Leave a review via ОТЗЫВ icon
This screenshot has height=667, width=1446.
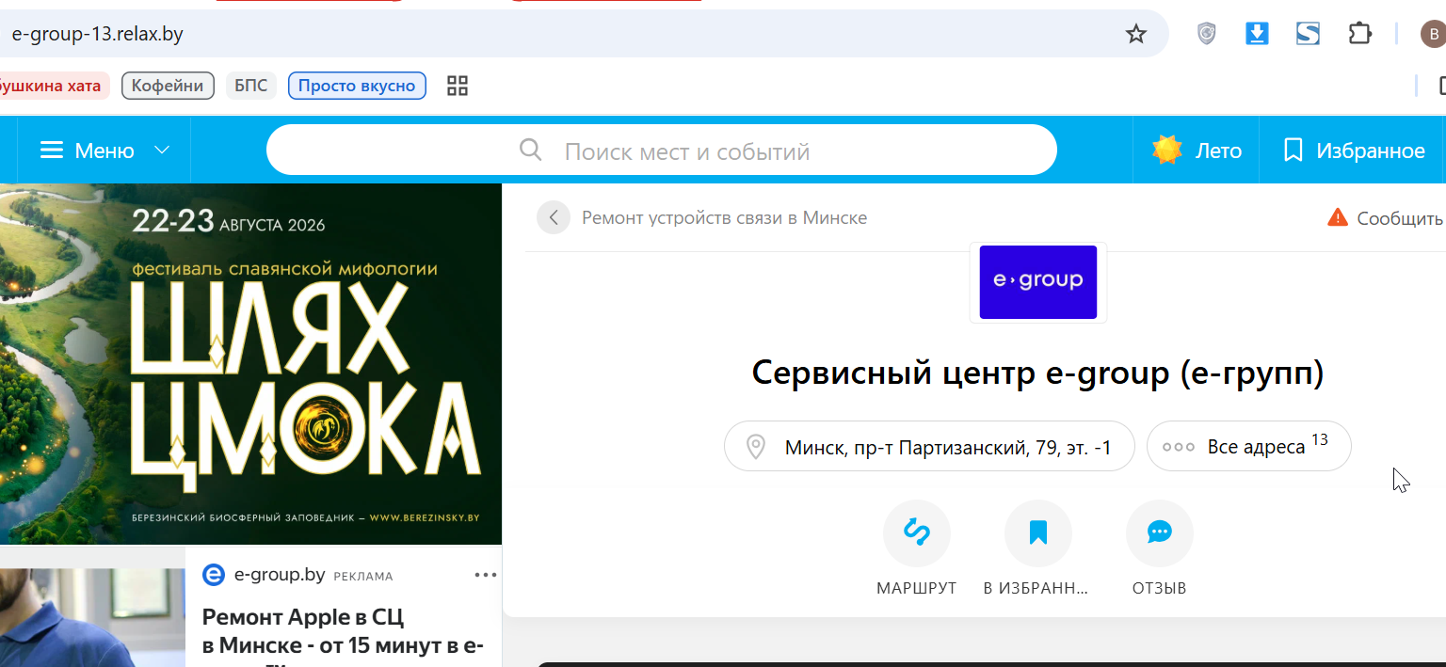click(1160, 533)
